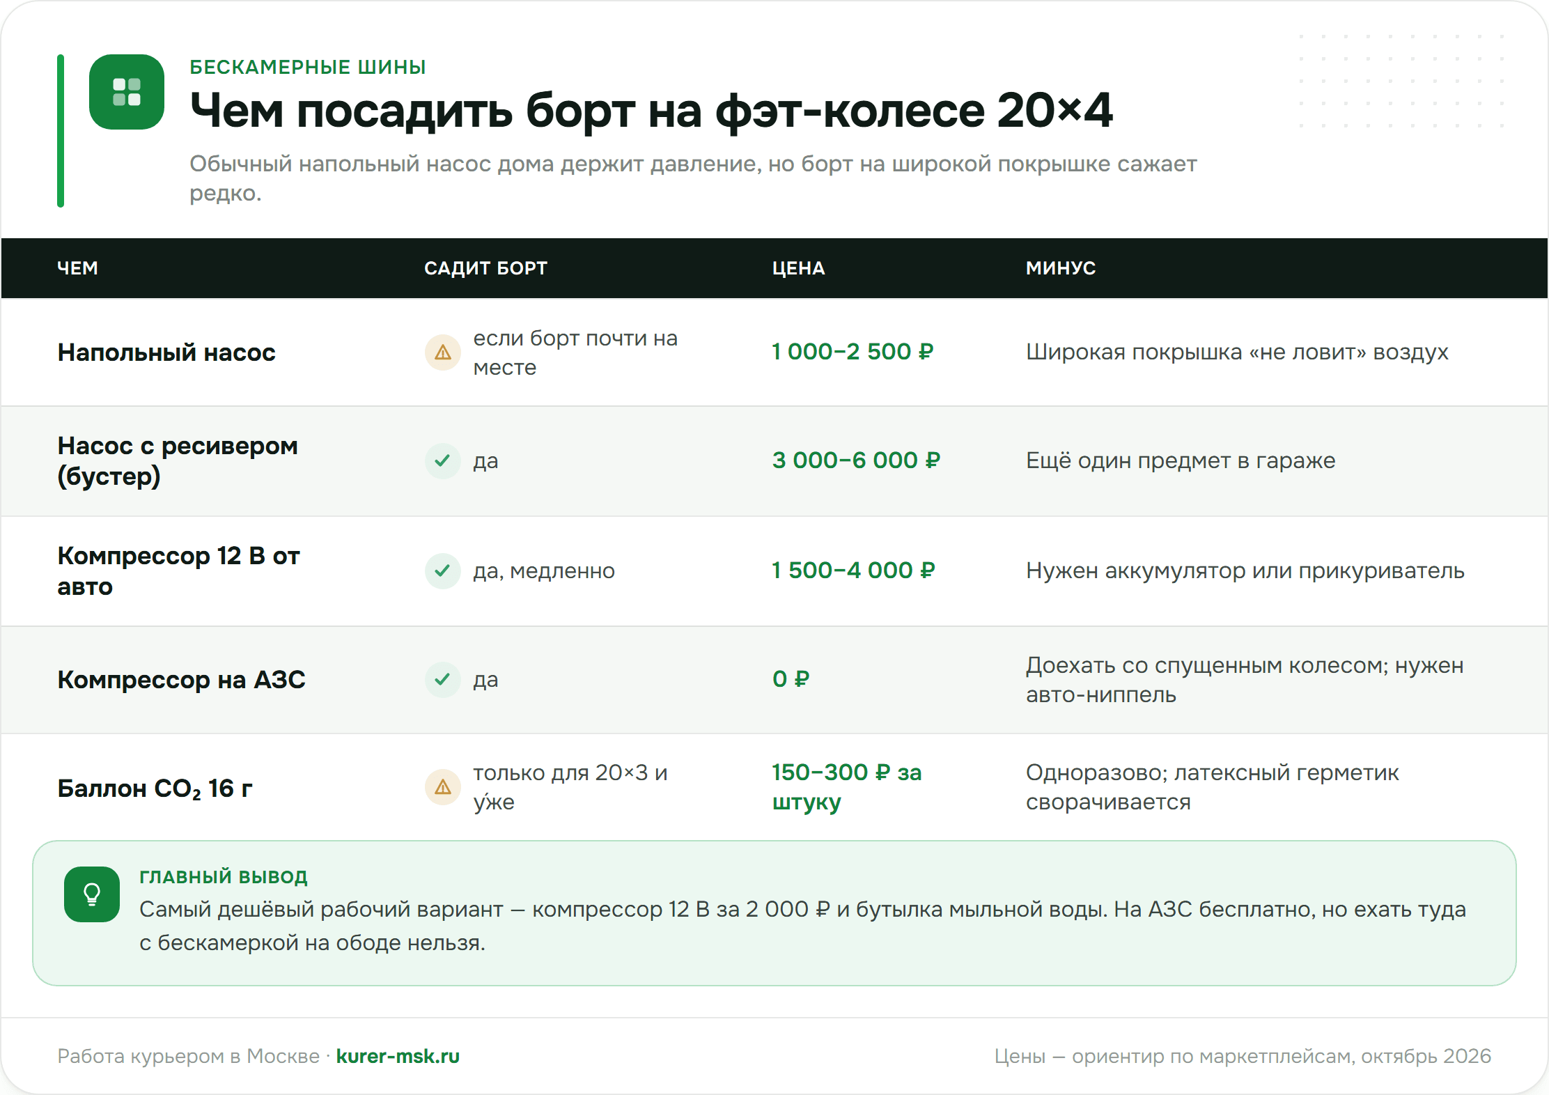Click the 'ГЛАВНЫЙ ВЫВОД' heading
The height and width of the screenshot is (1095, 1549).
pyautogui.click(x=224, y=876)
